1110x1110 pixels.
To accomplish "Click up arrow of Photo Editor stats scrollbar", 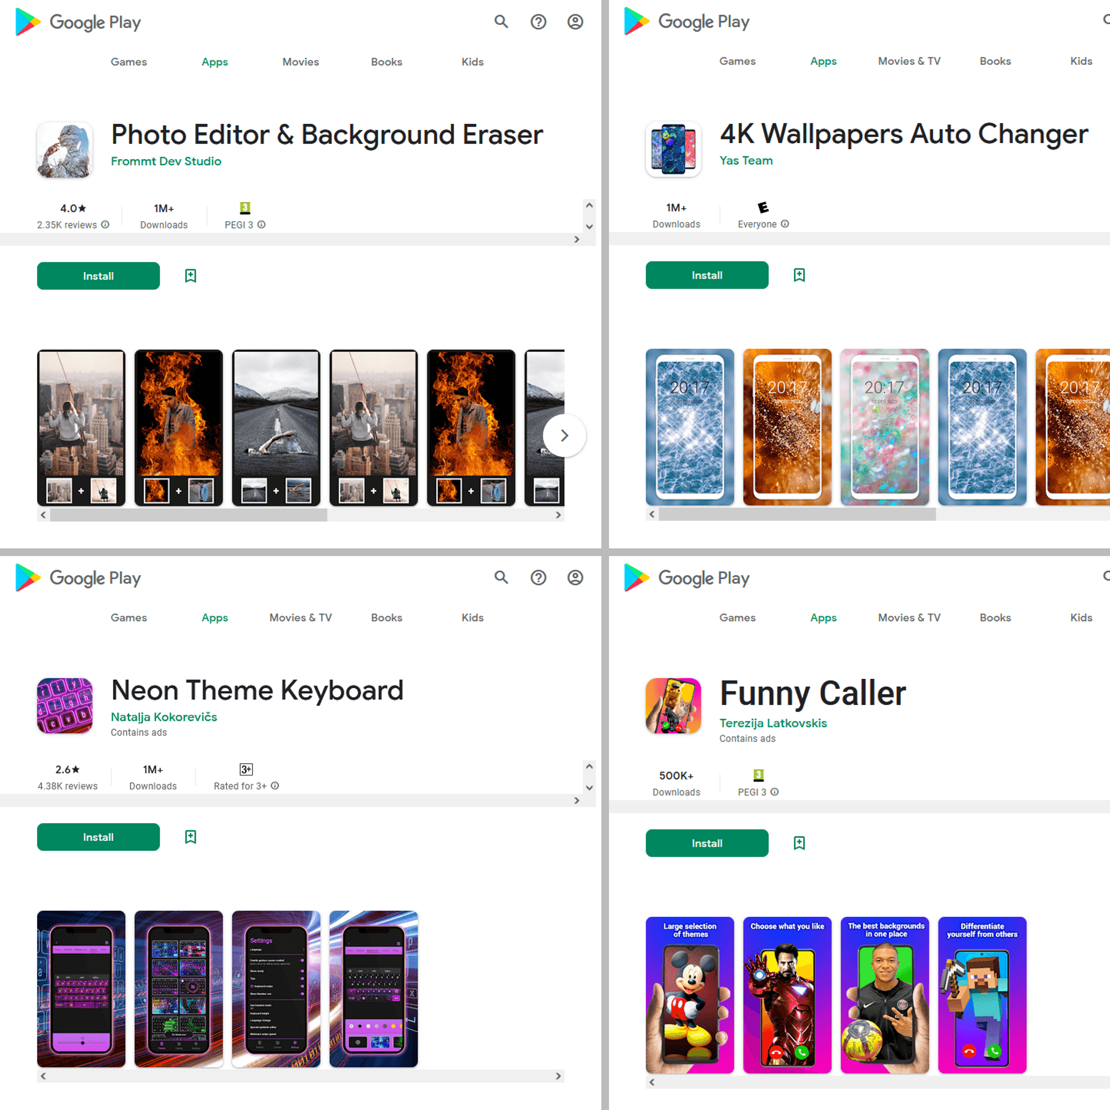I will tap(589, 205).
